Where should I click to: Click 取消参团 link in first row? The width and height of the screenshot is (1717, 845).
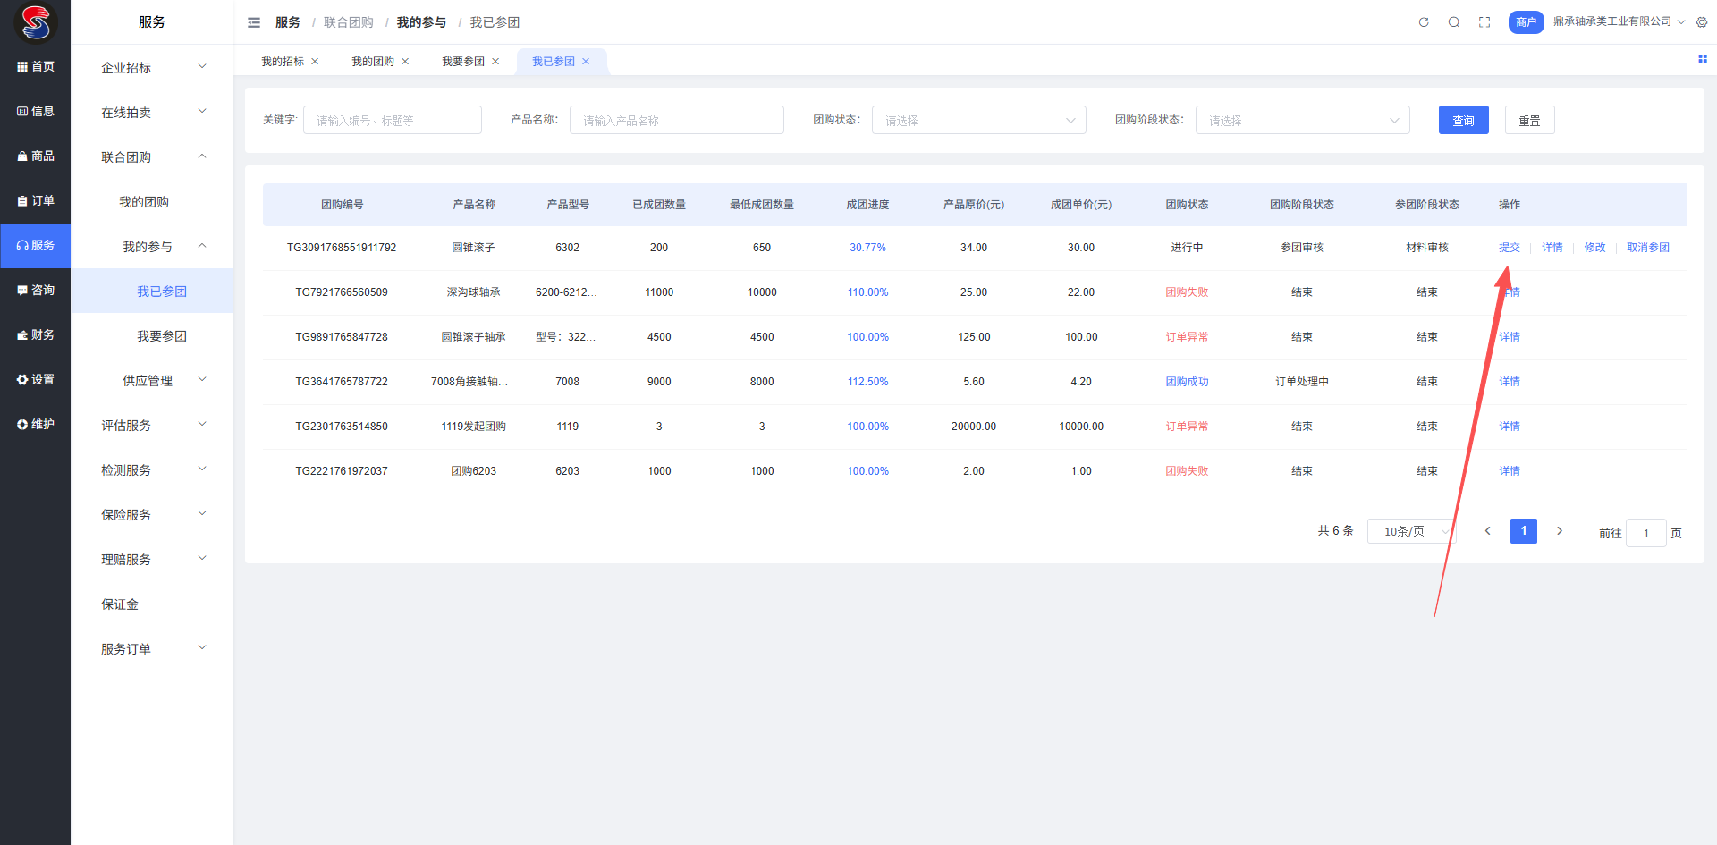pyautogui.click(x=1647, y=248)
